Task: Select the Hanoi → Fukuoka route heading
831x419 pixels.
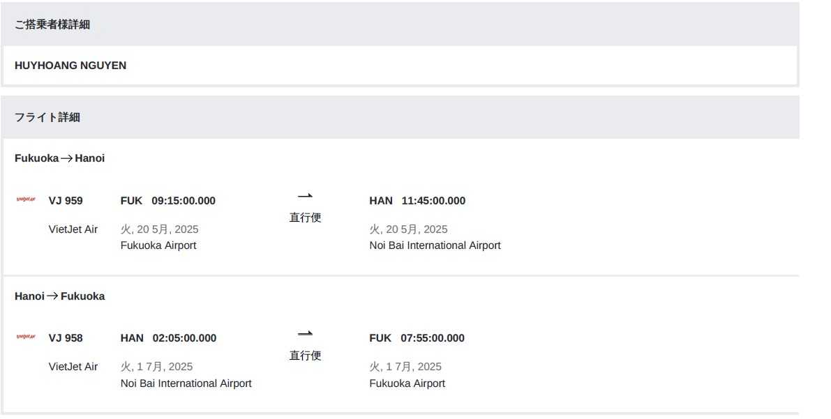Action: click(x=60, y=296)
